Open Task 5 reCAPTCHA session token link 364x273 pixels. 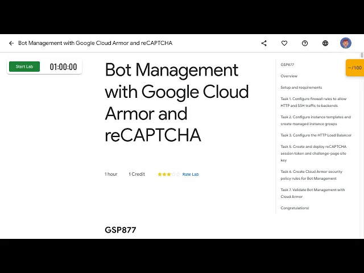click(313, 153)
